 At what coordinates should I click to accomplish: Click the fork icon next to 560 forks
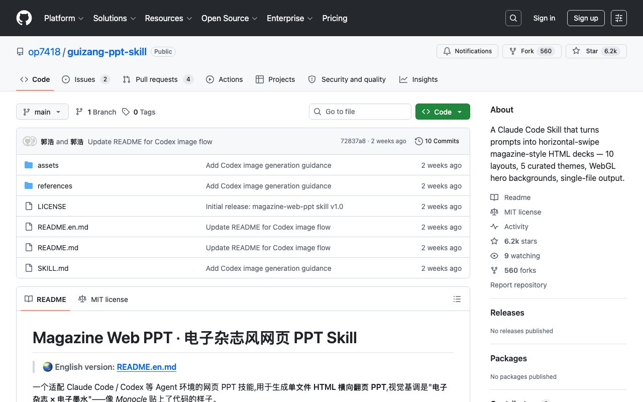pyautogui.click(x=494, y=270)
